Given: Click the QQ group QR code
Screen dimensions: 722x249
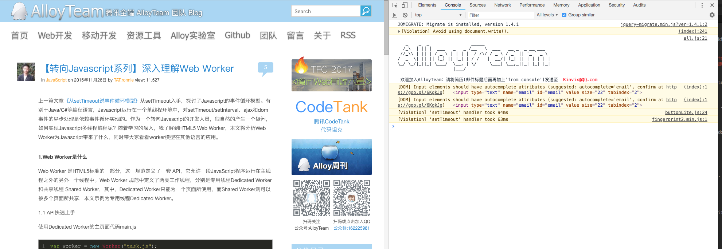Looking at the screenshot, I should coord(352,198).
